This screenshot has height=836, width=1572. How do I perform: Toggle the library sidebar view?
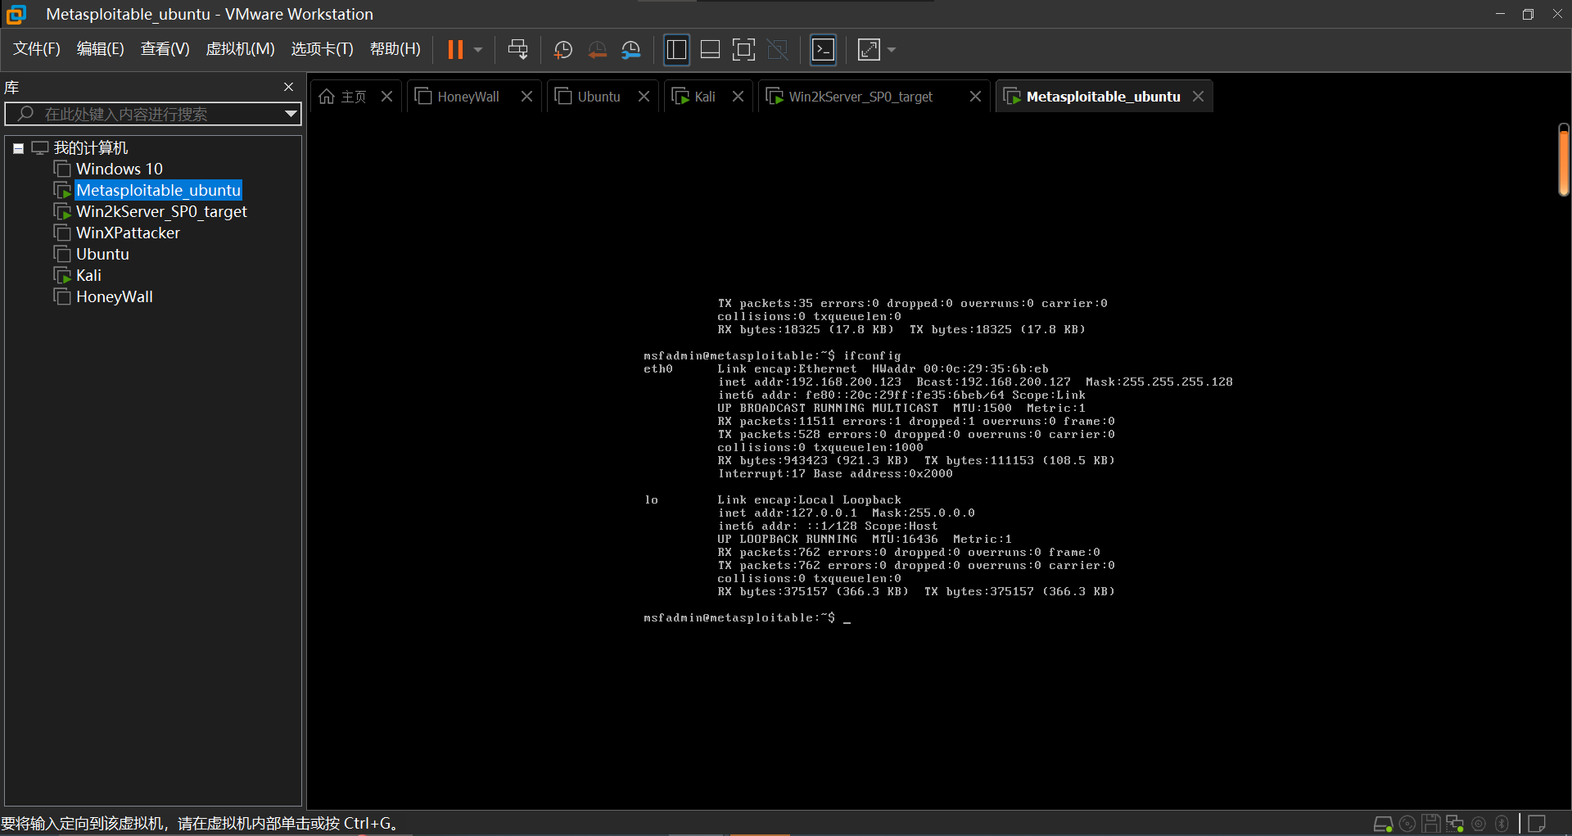pos(676,50)
